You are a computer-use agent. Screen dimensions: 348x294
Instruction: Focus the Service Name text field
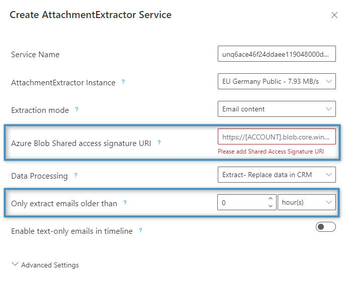coord(277,54)
